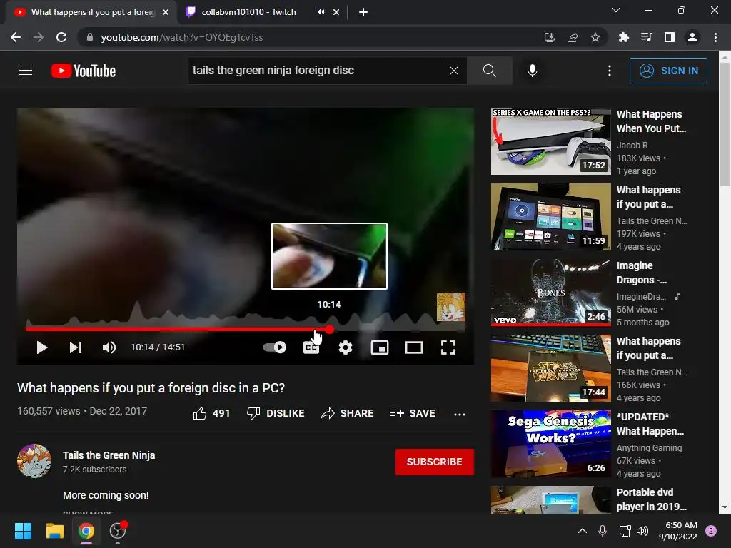Enter full screen mode

[448, 347]
